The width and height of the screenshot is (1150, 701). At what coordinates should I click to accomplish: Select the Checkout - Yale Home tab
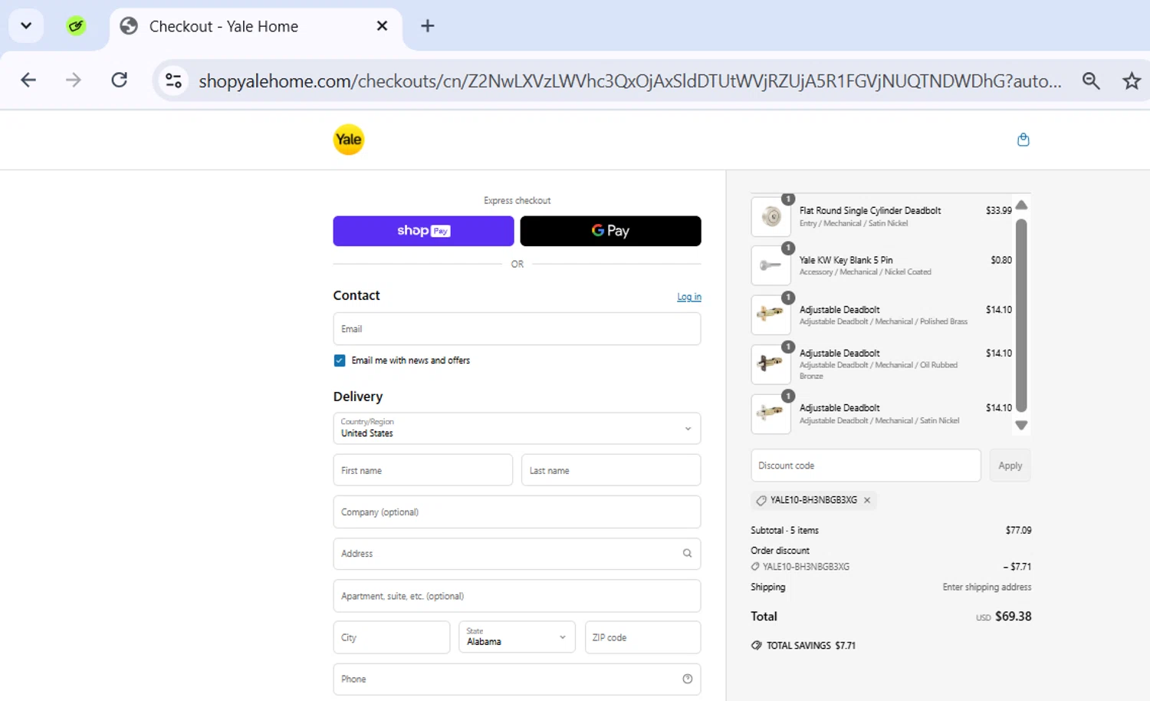256,27
